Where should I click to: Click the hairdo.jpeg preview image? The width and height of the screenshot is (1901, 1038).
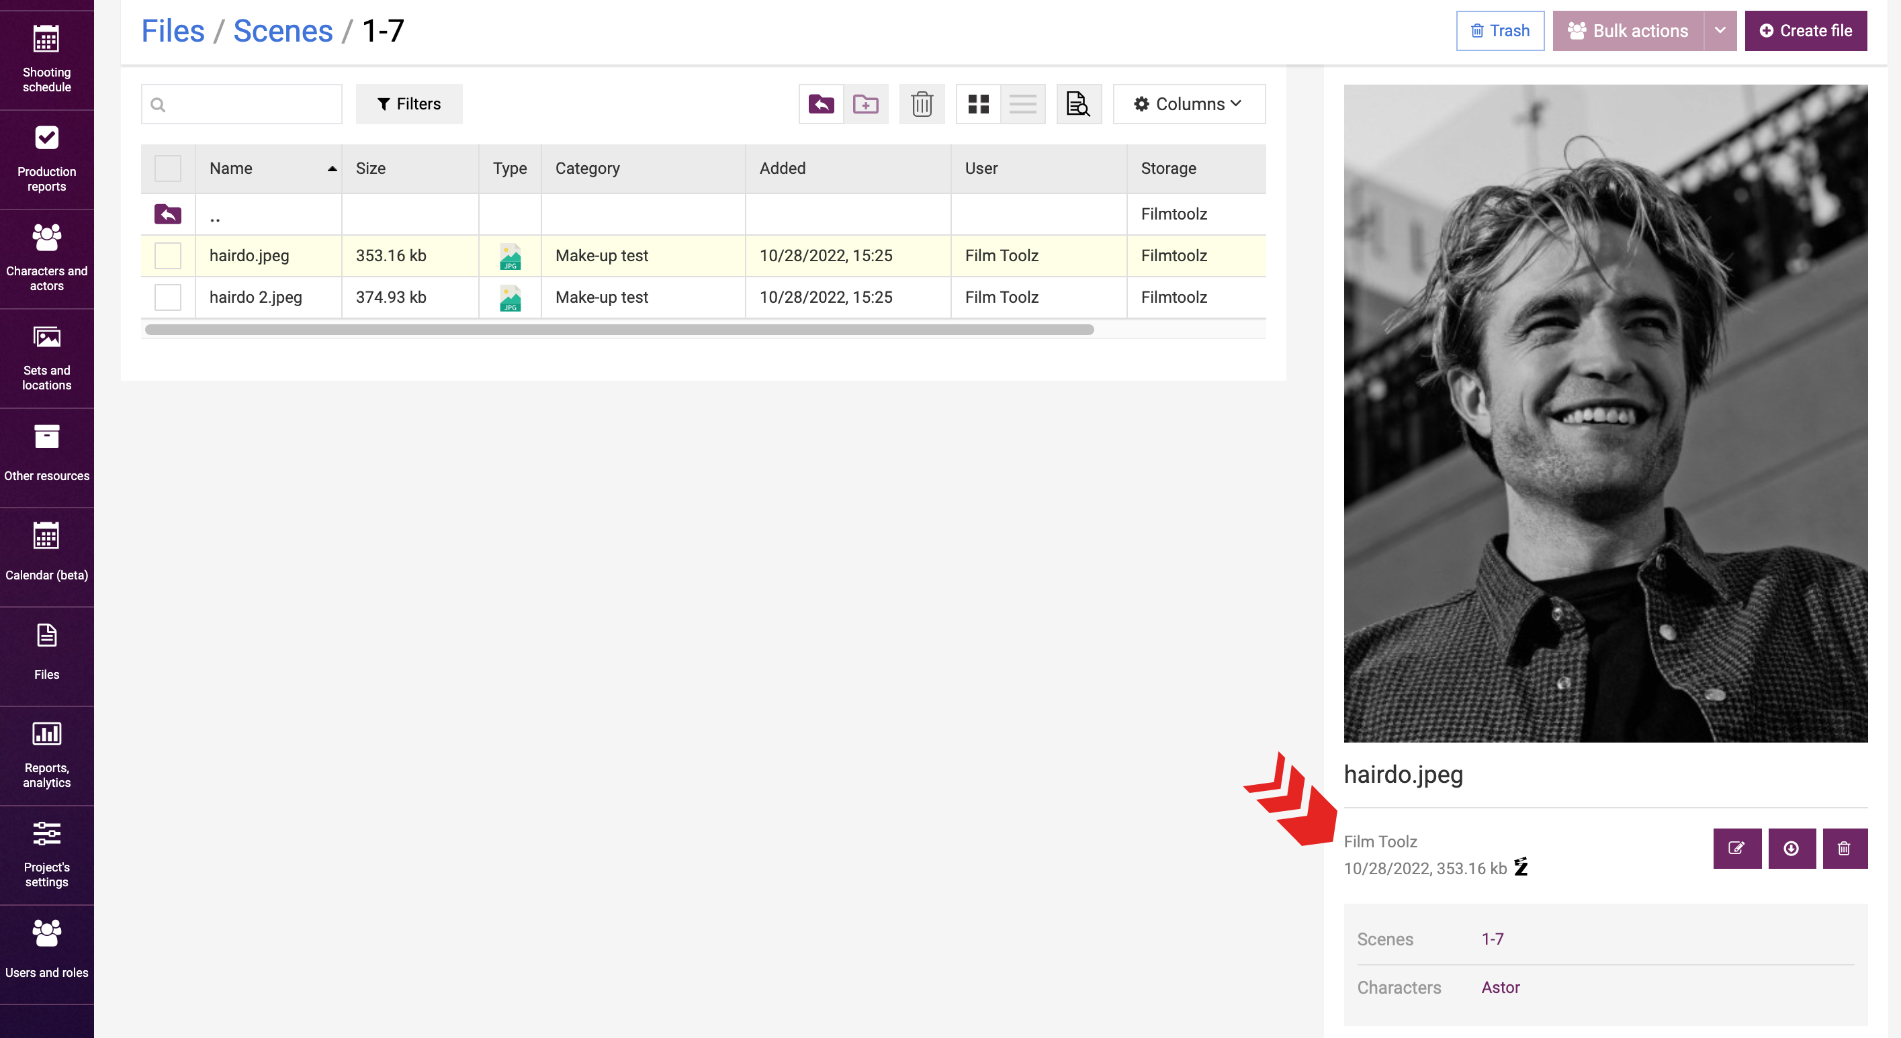(1606, 413)
